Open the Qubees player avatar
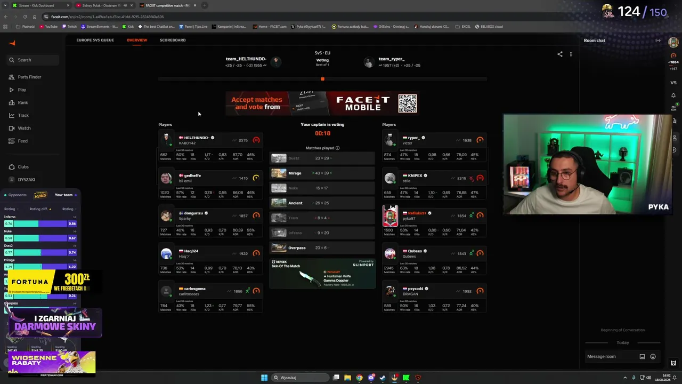 tap(391, 253)
